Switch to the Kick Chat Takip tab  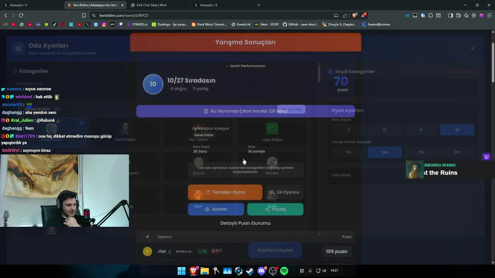(x=159, y=5)
